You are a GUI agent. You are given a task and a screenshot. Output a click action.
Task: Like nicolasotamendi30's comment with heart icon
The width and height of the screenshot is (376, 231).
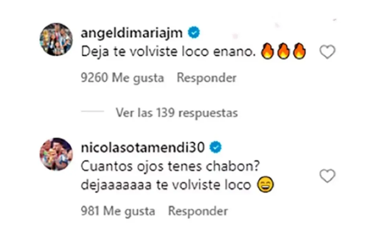tap(327, 176)
